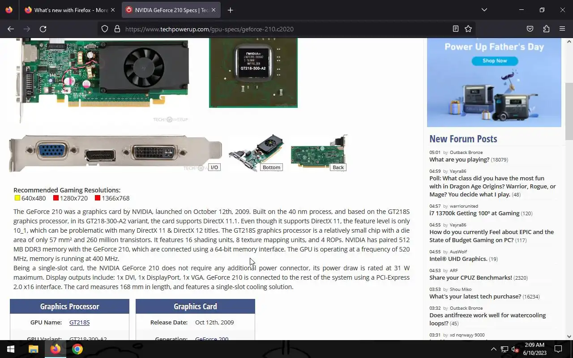Reload the current page
The height and width of the screenshot is (358, 573).
tap(43, 29)
